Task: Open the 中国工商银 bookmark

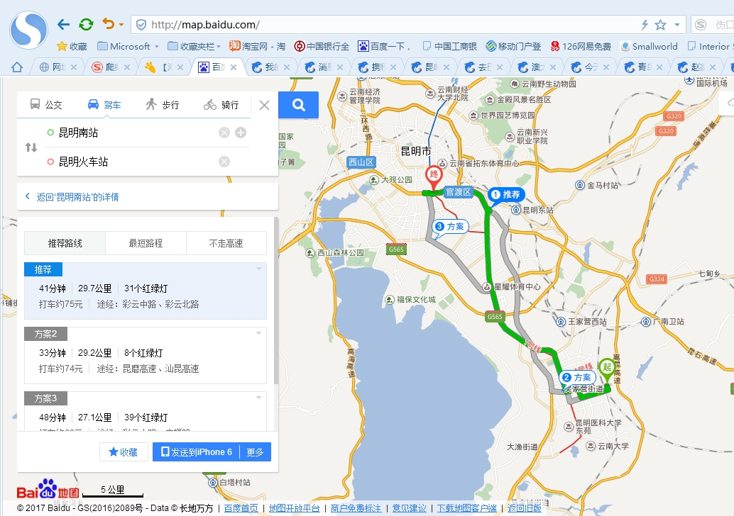Action: (x=449, y=46)
